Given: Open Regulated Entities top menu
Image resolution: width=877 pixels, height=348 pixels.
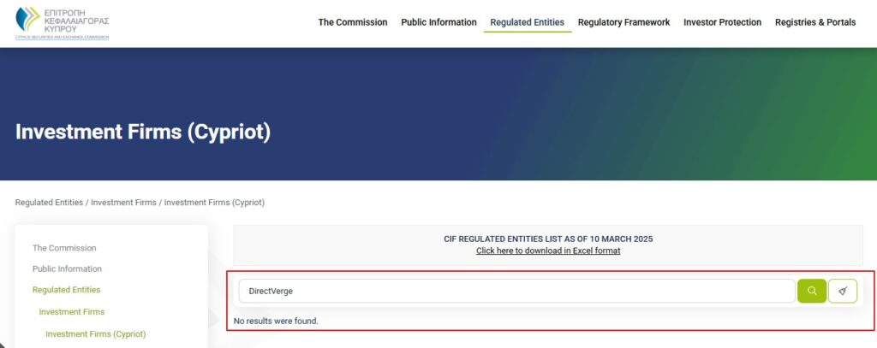Looking at the screenshot, I should [527, 22].
